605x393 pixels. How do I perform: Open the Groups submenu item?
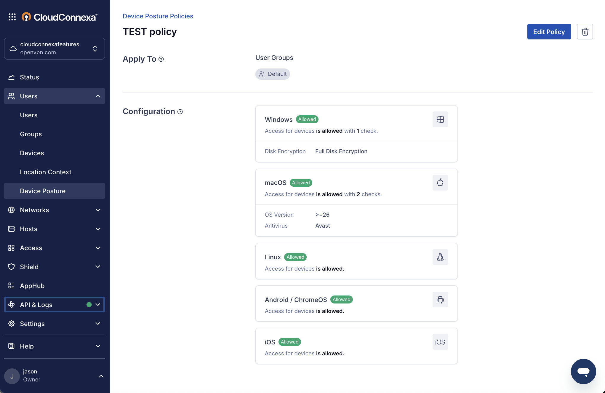[31, 134]
